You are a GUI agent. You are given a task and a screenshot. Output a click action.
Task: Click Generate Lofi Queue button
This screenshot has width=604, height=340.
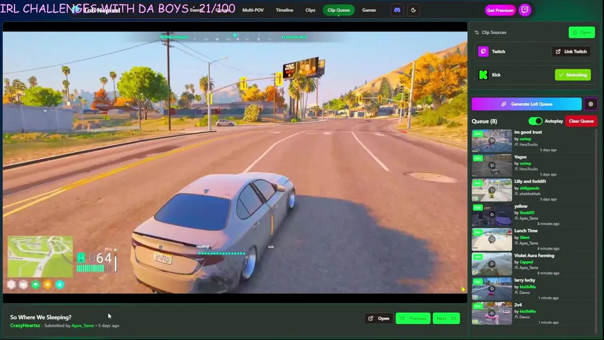527,104
